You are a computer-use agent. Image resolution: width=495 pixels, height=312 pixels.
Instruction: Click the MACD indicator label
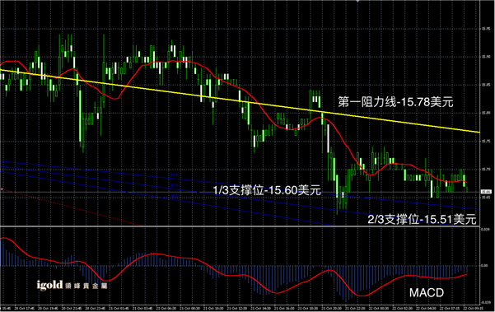tap(427, 293)
